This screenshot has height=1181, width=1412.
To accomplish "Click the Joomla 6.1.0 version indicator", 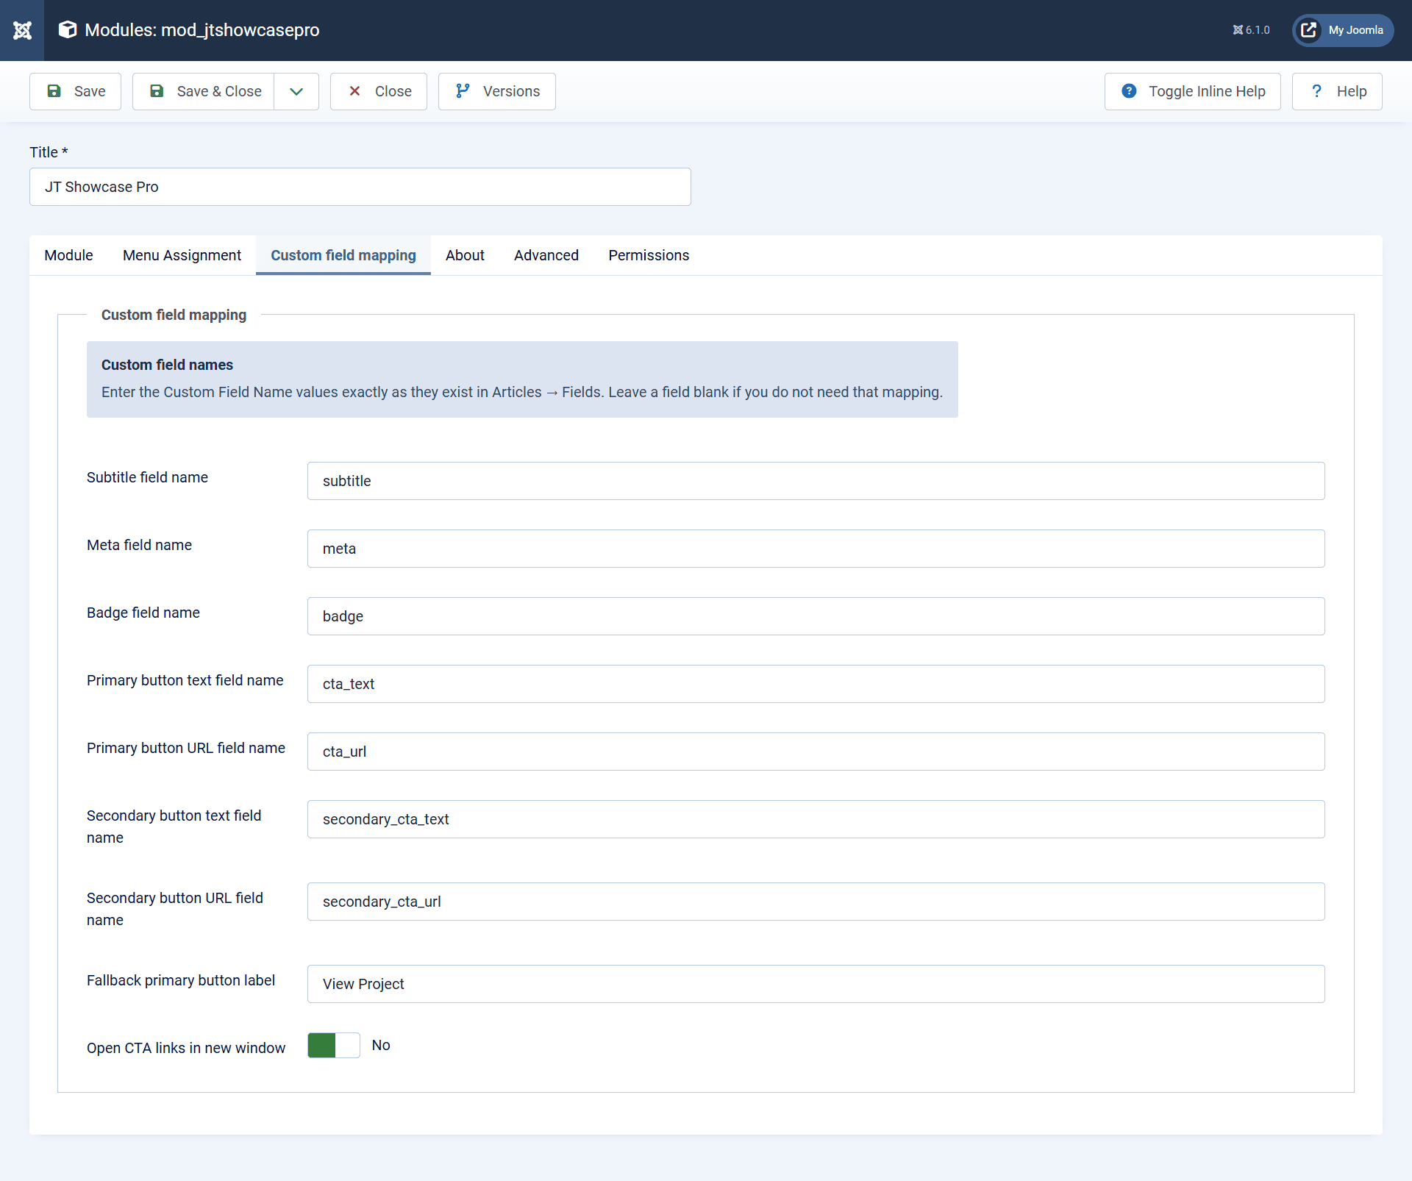I will 1250,30.
